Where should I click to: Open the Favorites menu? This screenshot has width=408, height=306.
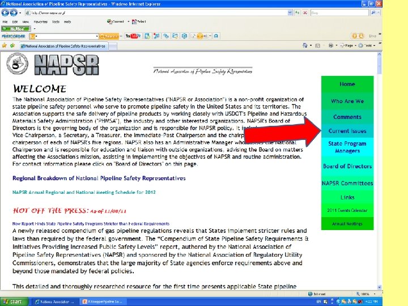(41, 22)
